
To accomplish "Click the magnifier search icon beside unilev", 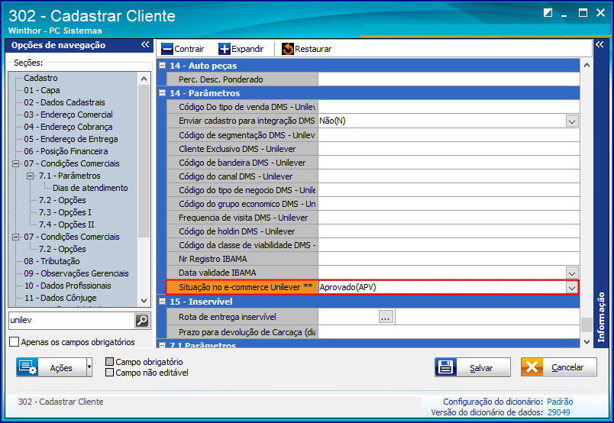I will [142, 321].
